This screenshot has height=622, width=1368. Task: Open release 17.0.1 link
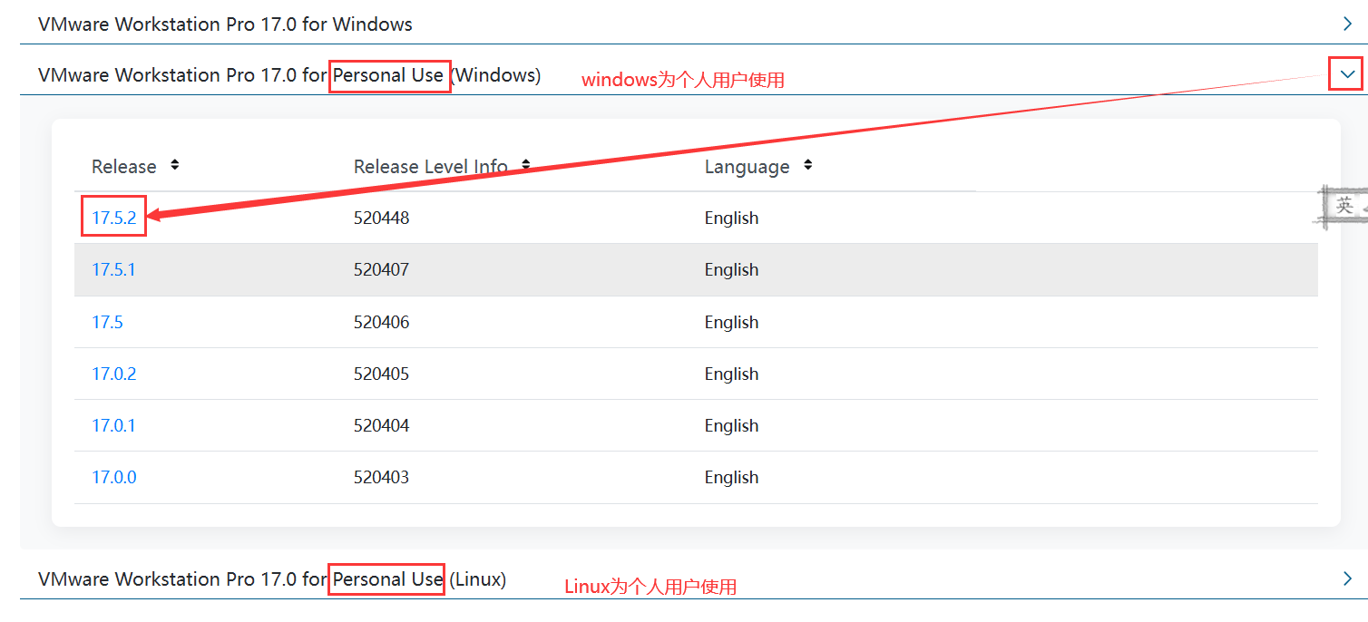click(113, 425)
